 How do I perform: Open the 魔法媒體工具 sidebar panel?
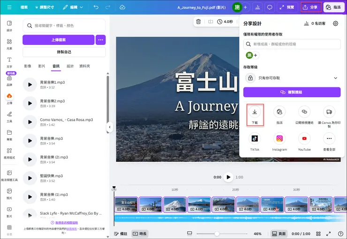(x=9, y=176)
